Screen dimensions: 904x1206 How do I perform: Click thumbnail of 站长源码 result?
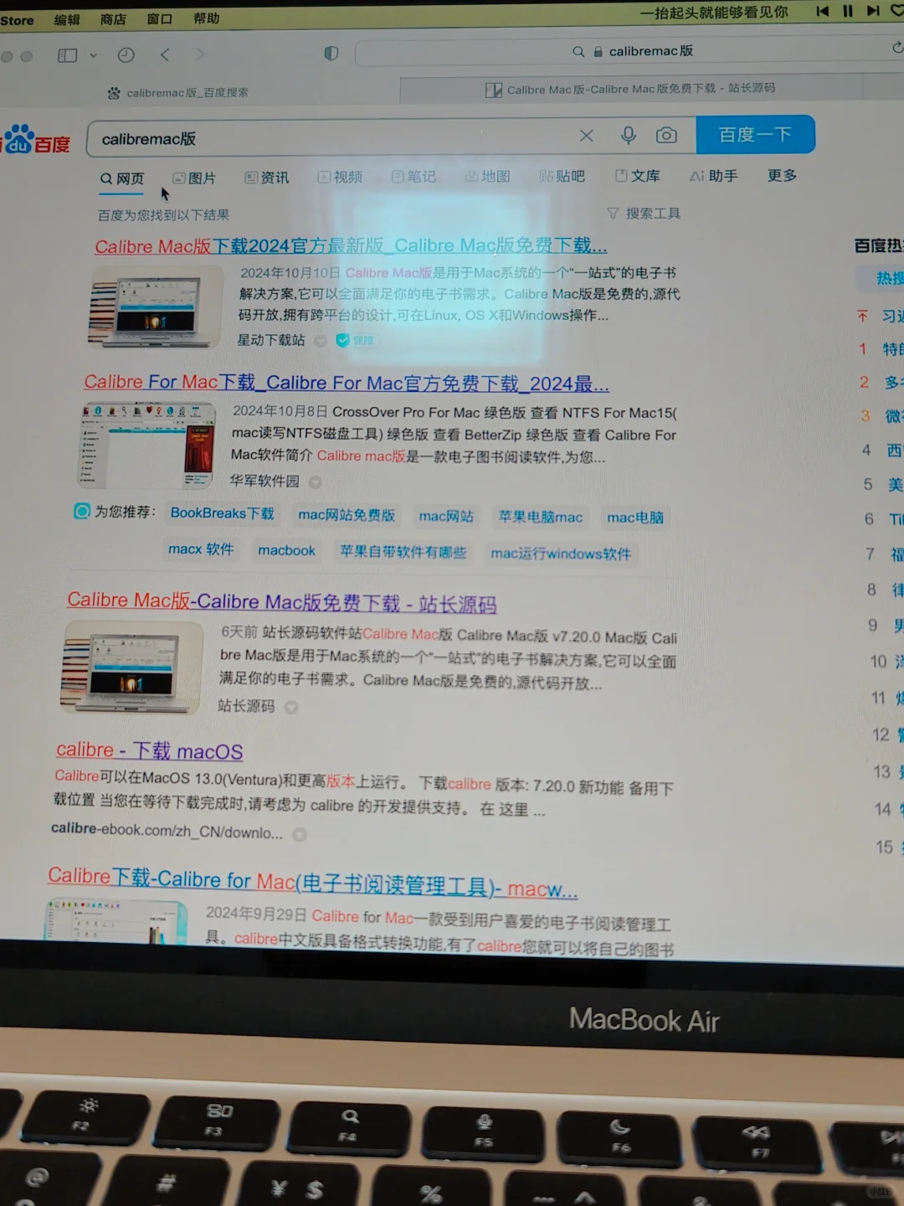coord(132,667)
